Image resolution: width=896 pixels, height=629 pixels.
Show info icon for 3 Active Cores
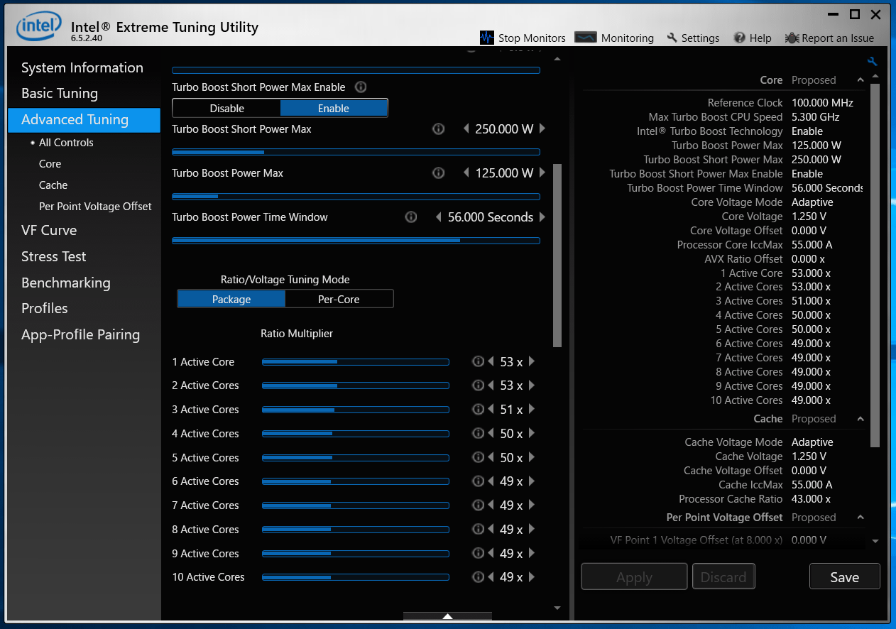479,410
